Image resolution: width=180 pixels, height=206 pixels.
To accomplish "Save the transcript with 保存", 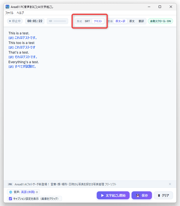I will pyautogui.click(x=142, y=195).
